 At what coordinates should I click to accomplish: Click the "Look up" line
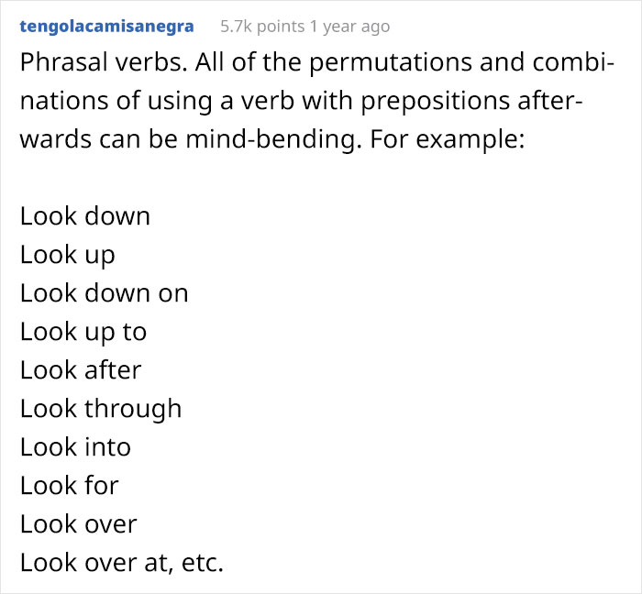[x=68, y=255]
